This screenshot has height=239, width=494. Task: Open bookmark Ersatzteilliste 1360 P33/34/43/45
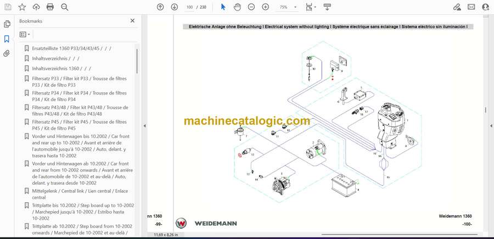pos(71,48)
